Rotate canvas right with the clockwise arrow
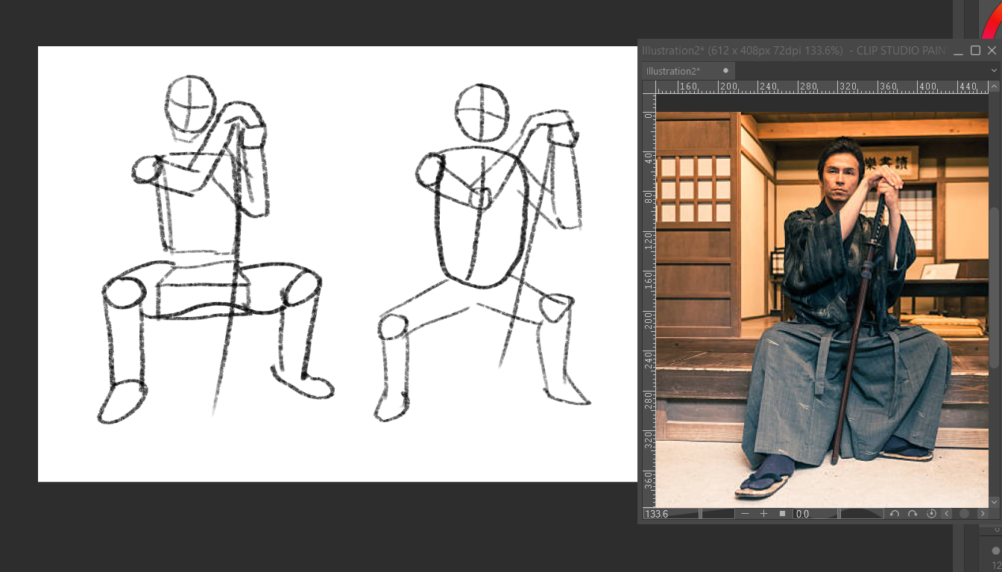The height and width of the screenshot is (572, 1002). pos(913,514)
